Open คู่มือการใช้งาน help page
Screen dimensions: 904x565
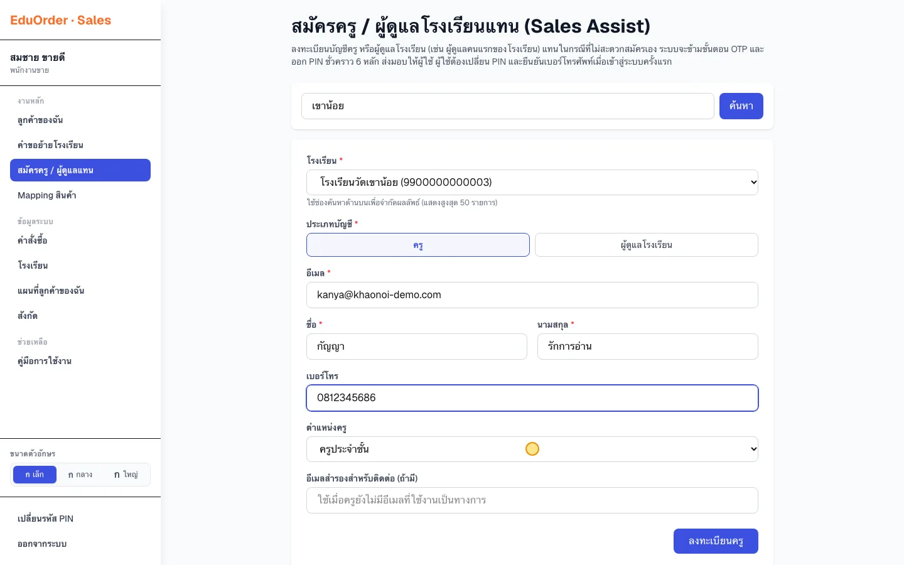[x=80, y=361]
